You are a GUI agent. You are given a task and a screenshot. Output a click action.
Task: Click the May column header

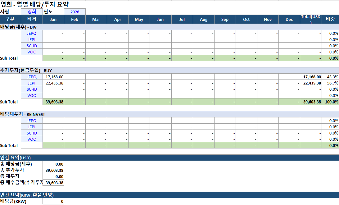click(x=139, y=19)
